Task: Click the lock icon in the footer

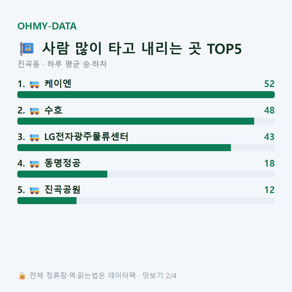Action: (22, 276)
